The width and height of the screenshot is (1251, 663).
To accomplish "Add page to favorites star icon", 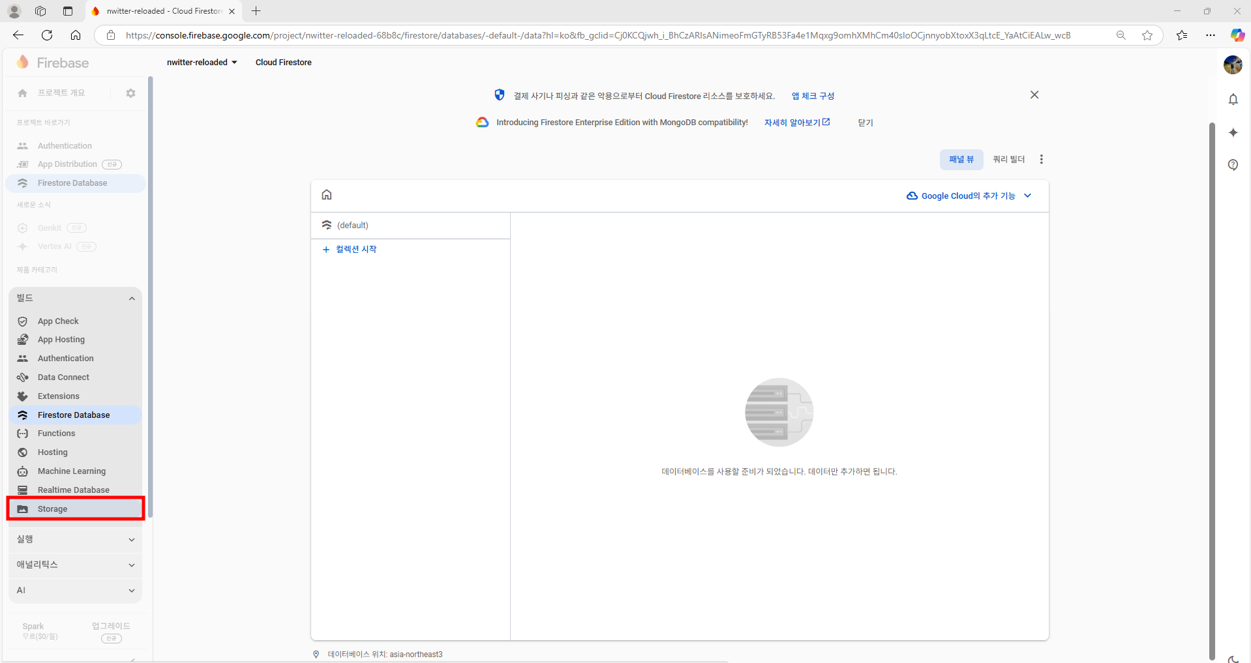I will (1147, 35).
